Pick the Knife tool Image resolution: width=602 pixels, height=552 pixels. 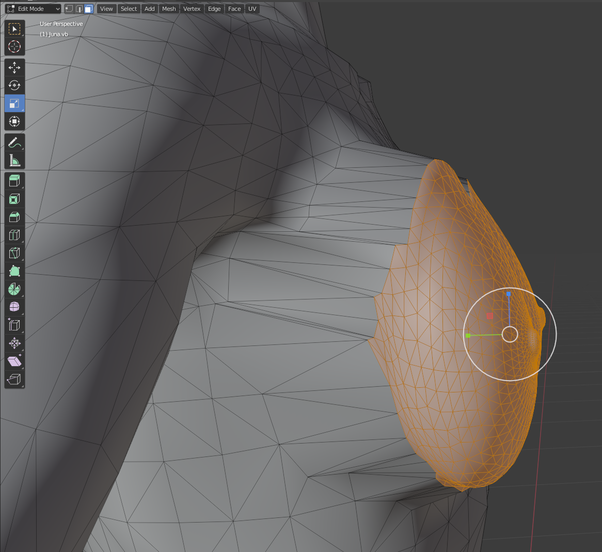(14, 253)
